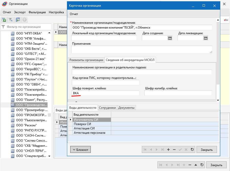The width and height of the screenshot is (230, 171).
Task: Click the help question mark icon
Action: coord(25,20)
